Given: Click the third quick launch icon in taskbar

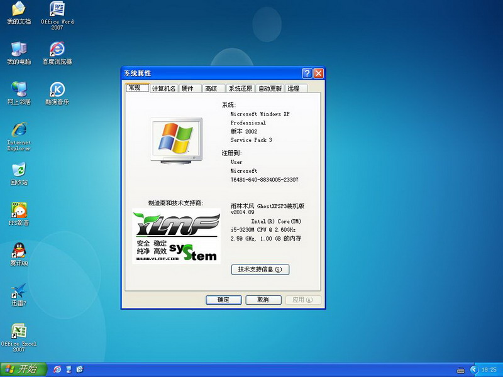Looking at the screenshot, I should pos(80,369).
